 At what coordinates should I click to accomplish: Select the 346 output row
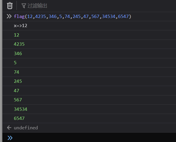click(89, 54)
